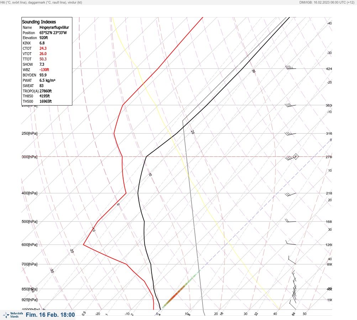
Task: Click the 500[hPa] pressure label
Action: click(30, 222)
